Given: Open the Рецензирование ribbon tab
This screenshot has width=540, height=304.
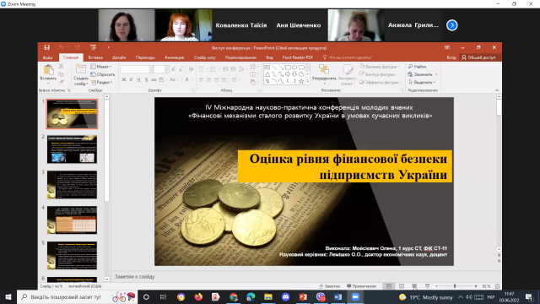Looking at the screenshot, I should [240, 57].
